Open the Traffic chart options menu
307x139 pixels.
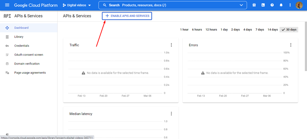[x=171, y=45]
